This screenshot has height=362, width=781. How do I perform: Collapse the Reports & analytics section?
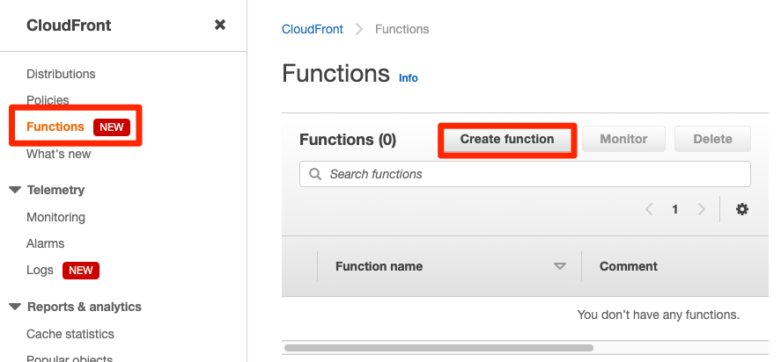15,307
